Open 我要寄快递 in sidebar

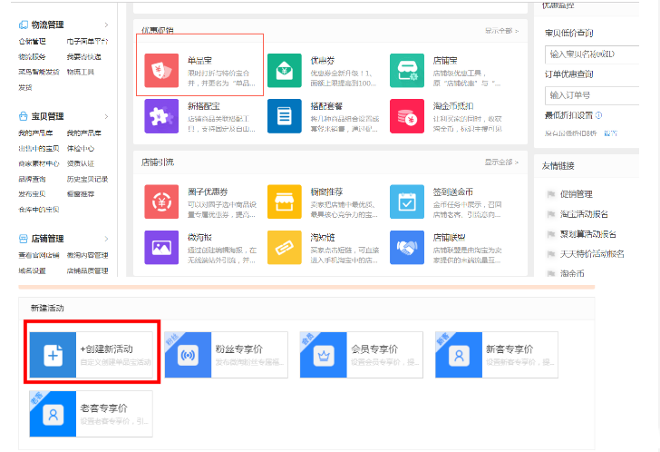pos(83,56)
